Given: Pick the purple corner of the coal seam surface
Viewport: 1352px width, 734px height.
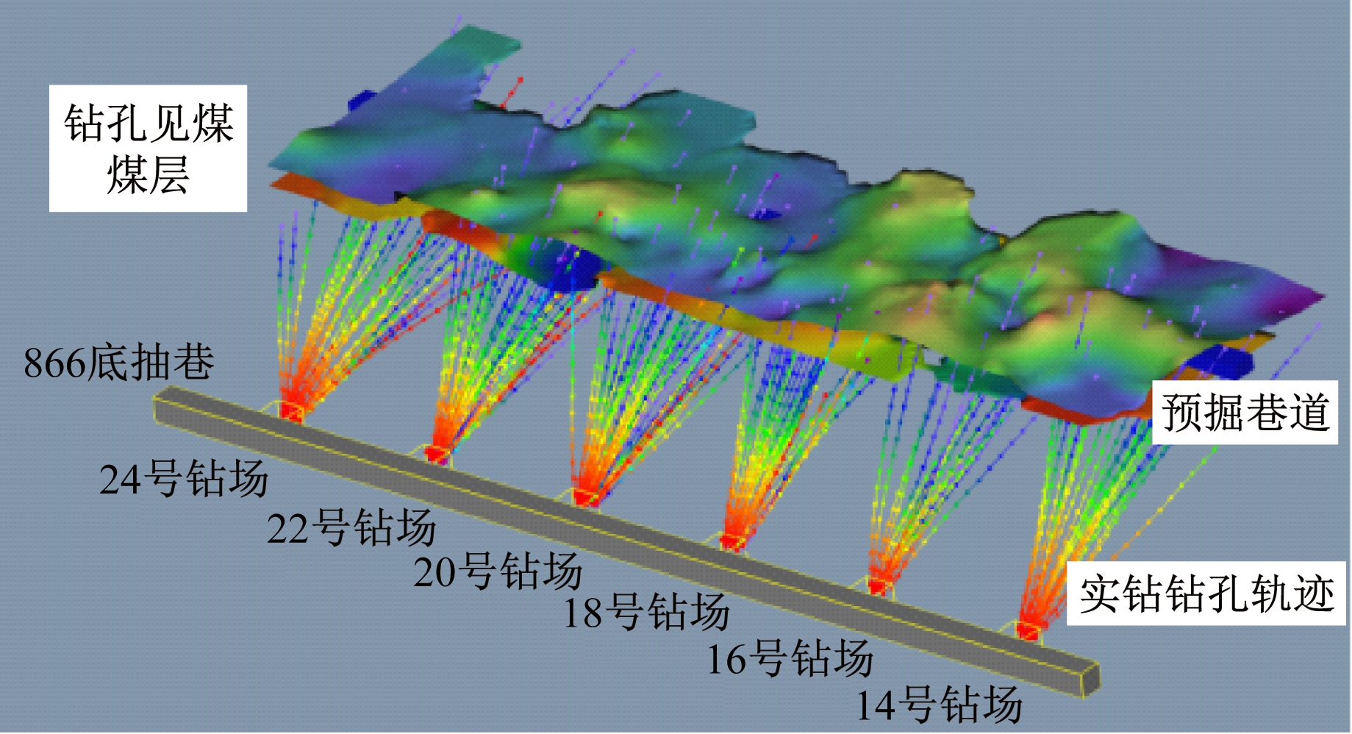Looking at the screenshot, I should click(1305, 298).
